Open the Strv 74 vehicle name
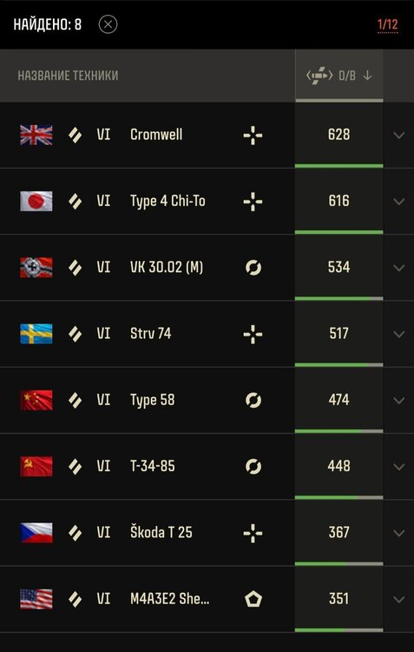Viewport: 414px width, 652px height. click(x=151, y=334)
